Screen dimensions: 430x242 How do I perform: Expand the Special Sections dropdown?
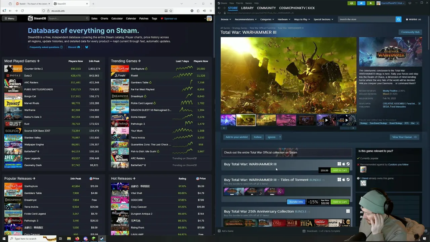click(x=323, y=19)
